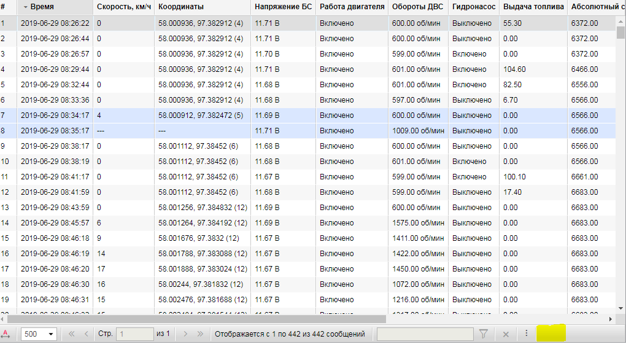Click coordinates link in row 13
Image resolution: width=626 pixels, height=344 pixels.
pyautogui.click(x=202, y=208)
